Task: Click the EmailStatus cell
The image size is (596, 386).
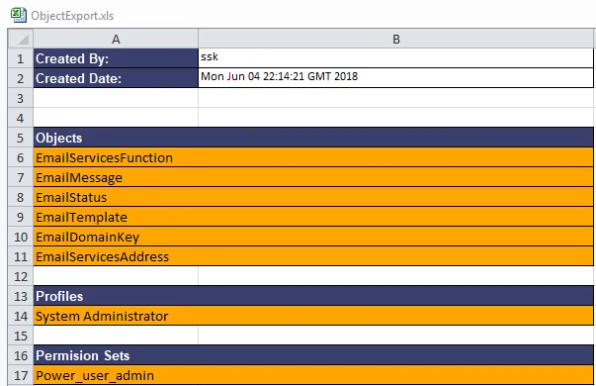Action: 313,197
